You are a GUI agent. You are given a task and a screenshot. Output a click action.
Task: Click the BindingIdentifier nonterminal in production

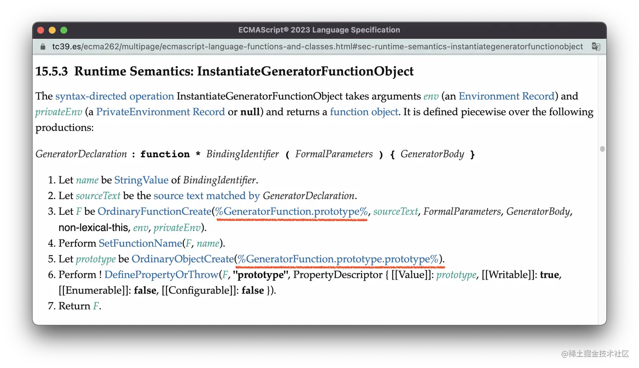243,154
